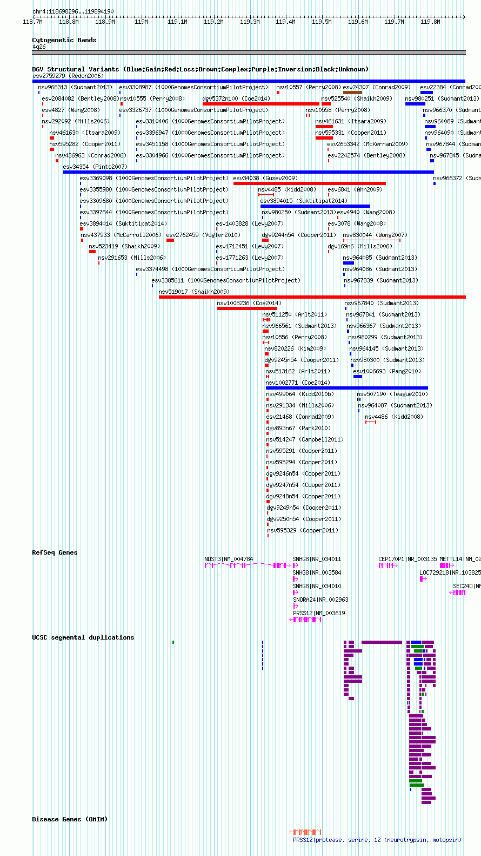Open variant nsv830044 (Wong2007)
This screenshot has height=856, width=481.
point(375,235)
